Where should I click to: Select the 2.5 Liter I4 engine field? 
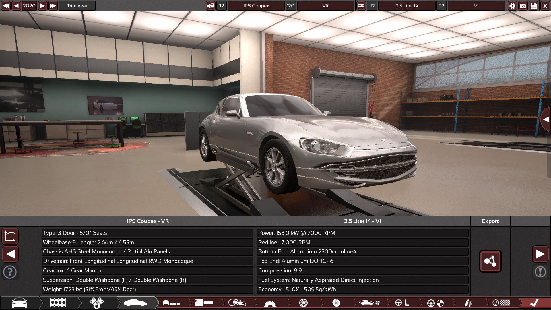click(407, 6)
